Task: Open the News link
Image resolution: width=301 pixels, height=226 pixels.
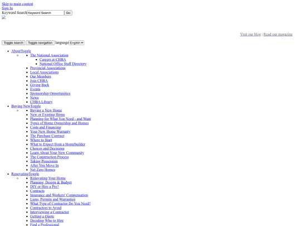Action: [x=35, y=98]
